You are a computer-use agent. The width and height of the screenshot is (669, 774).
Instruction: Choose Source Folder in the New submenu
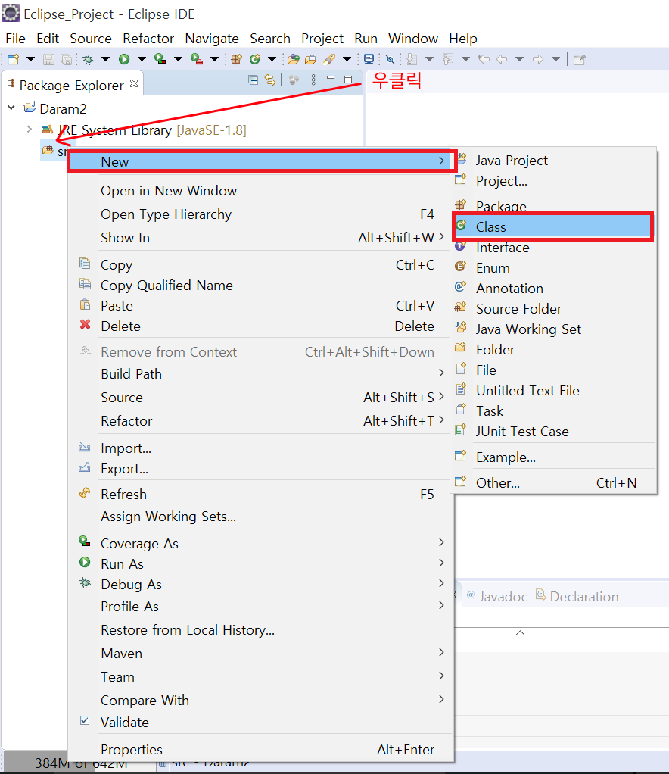pos(553,309)
